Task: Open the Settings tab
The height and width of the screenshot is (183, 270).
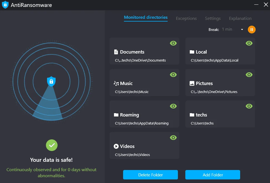Action: point(213,18)
